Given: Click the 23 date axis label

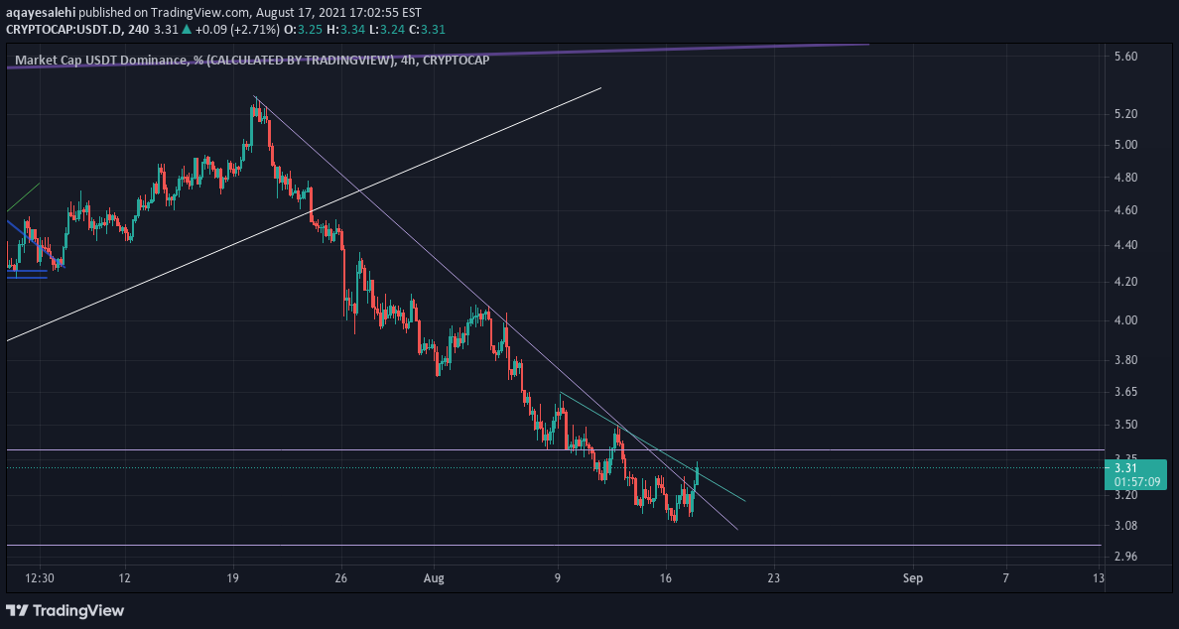Looking at the screenshot, I should coord(774,577).
